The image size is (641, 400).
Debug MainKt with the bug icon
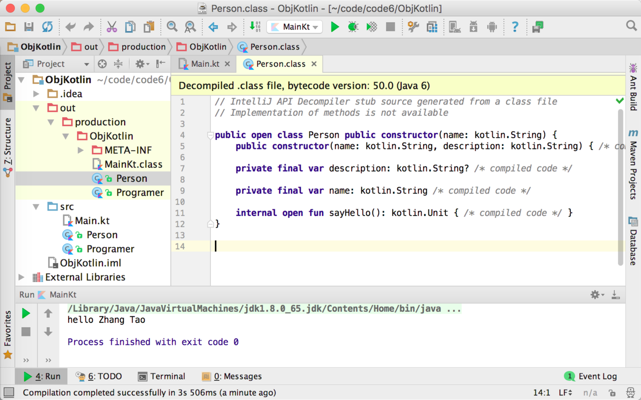point(353,27)
